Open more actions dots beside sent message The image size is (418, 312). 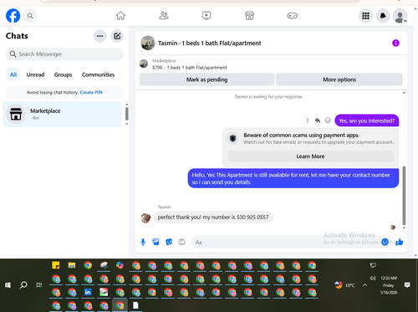coord(308,120)
